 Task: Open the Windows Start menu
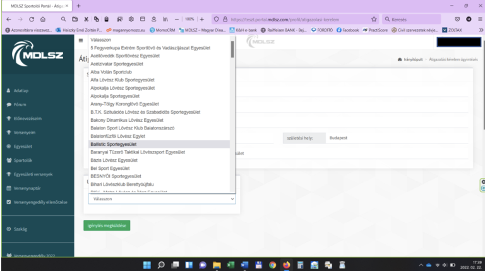pyautogui.click(x=147, y=265)
